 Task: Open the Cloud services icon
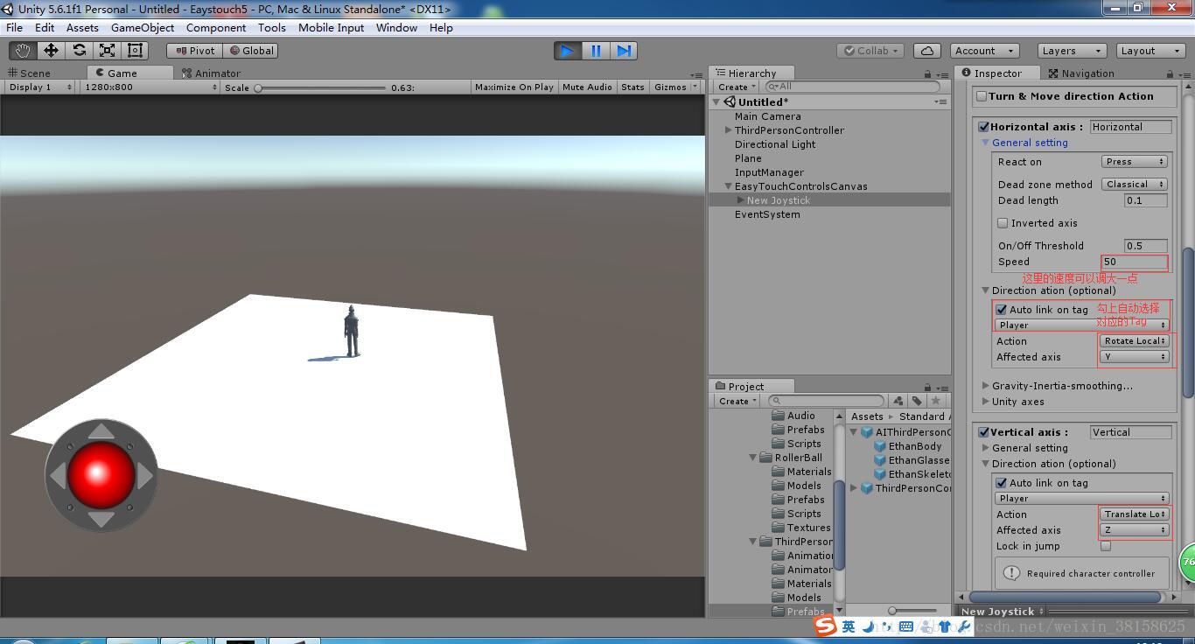926,51
